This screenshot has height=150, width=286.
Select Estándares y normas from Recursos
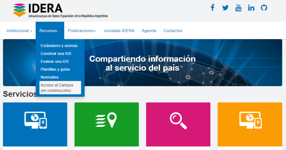pyautogui.click(x=59, y=46)
